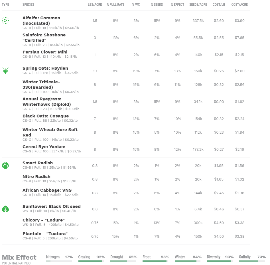270x265 pixels.
Task: Open the Winter Triticale-336(Bearded) entry
Action: click(x=41, y=84)
